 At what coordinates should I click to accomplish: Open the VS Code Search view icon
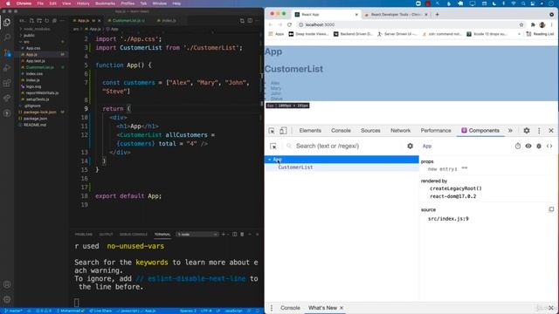point(7,38)
